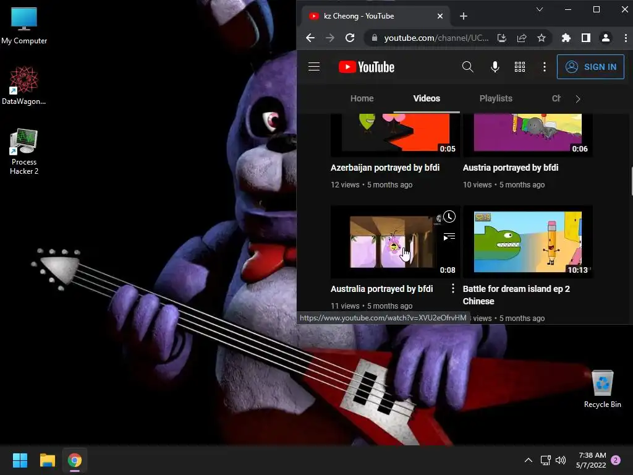Open a new Chrome tab

coord(464,16)
